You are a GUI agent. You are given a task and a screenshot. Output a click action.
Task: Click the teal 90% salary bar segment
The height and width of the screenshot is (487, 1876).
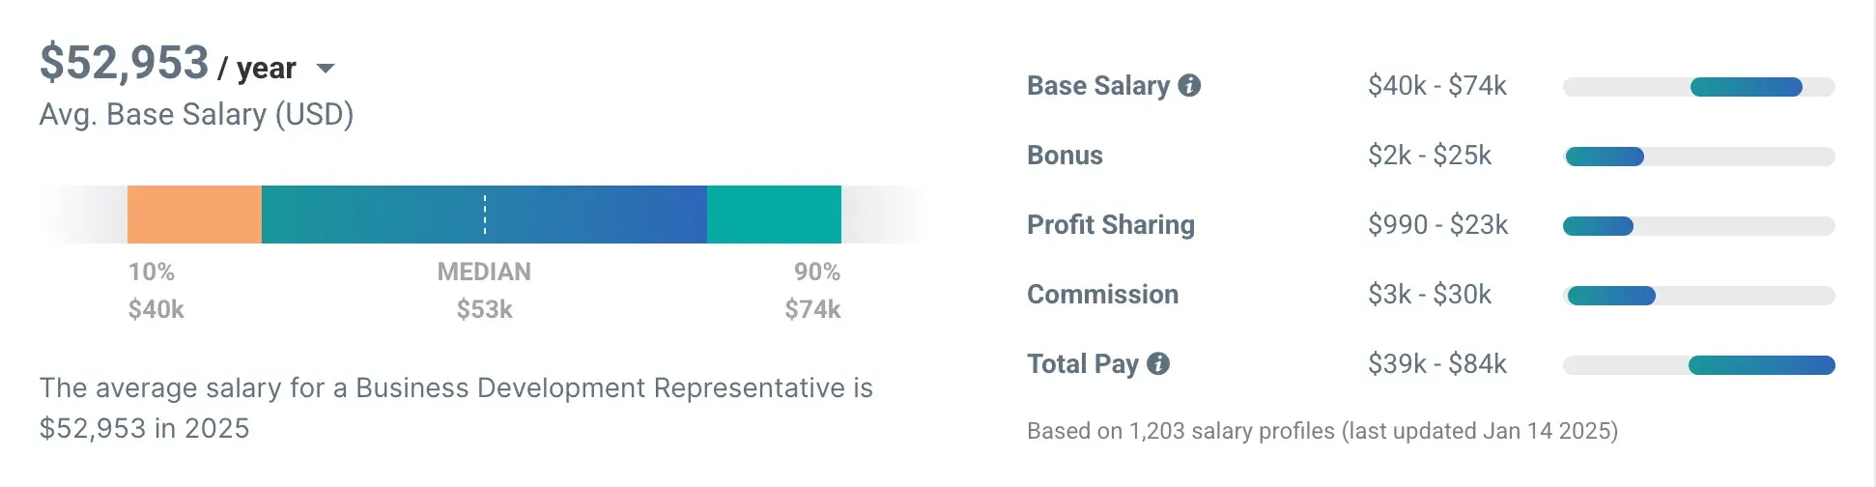coord(774,215)
